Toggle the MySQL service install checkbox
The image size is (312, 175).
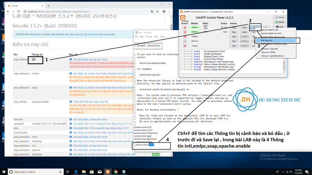point(185,32)
